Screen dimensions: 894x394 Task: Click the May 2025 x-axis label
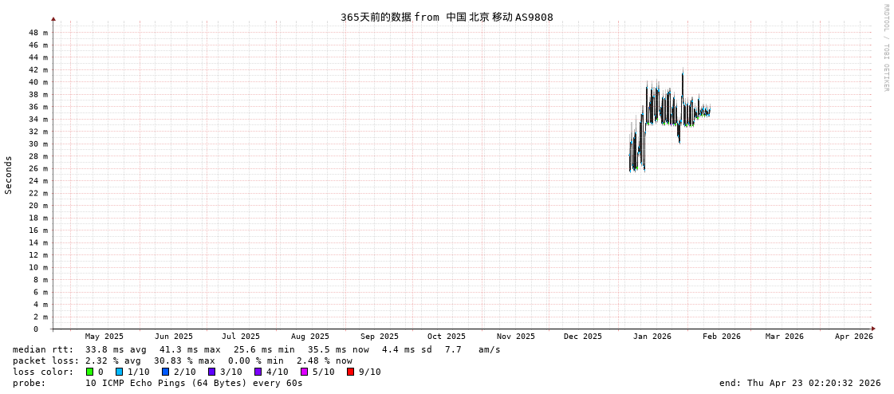click(x=104, y=337)
